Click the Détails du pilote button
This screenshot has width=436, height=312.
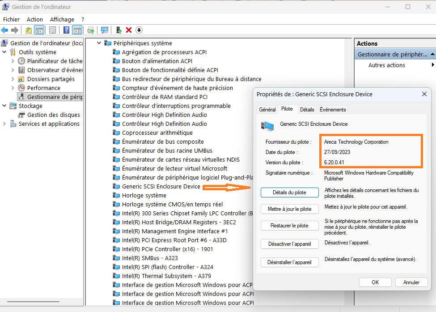(x=289, y=192)
